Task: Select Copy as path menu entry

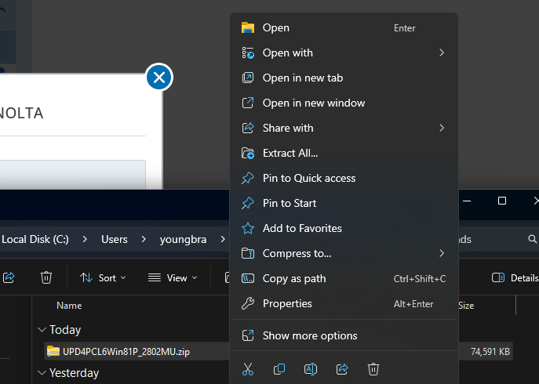Action: (294, 278)
